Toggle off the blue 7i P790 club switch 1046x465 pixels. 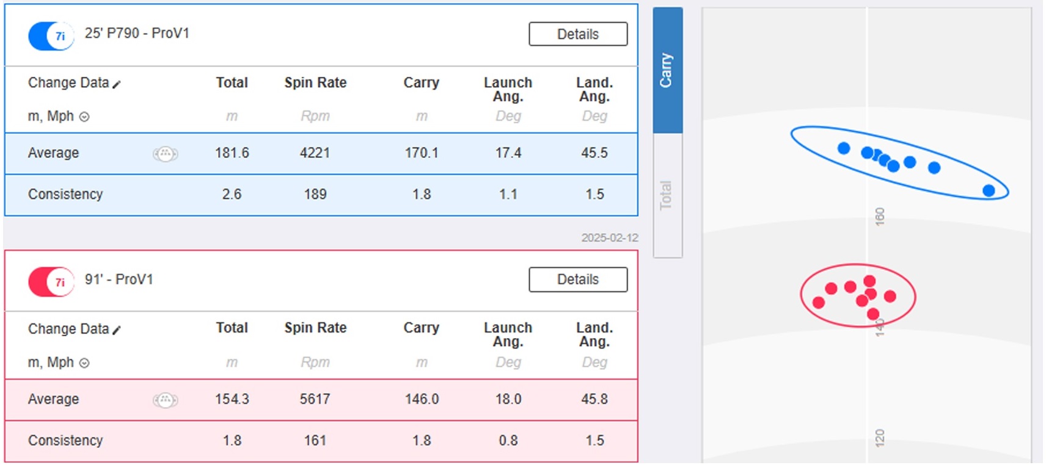51,36
